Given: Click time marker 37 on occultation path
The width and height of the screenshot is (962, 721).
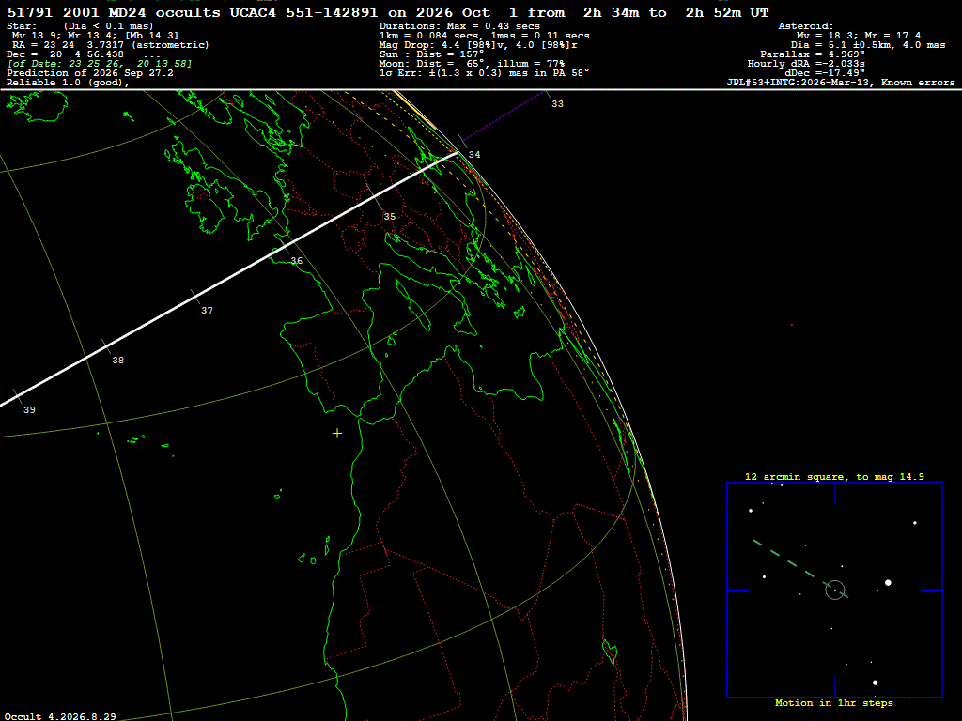Looking at the screenshot, I should point(208,310).
